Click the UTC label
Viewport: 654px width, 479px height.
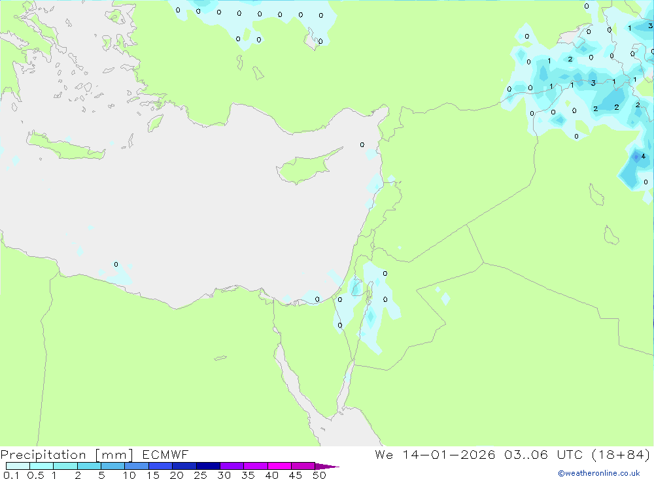tap(570, 454)
